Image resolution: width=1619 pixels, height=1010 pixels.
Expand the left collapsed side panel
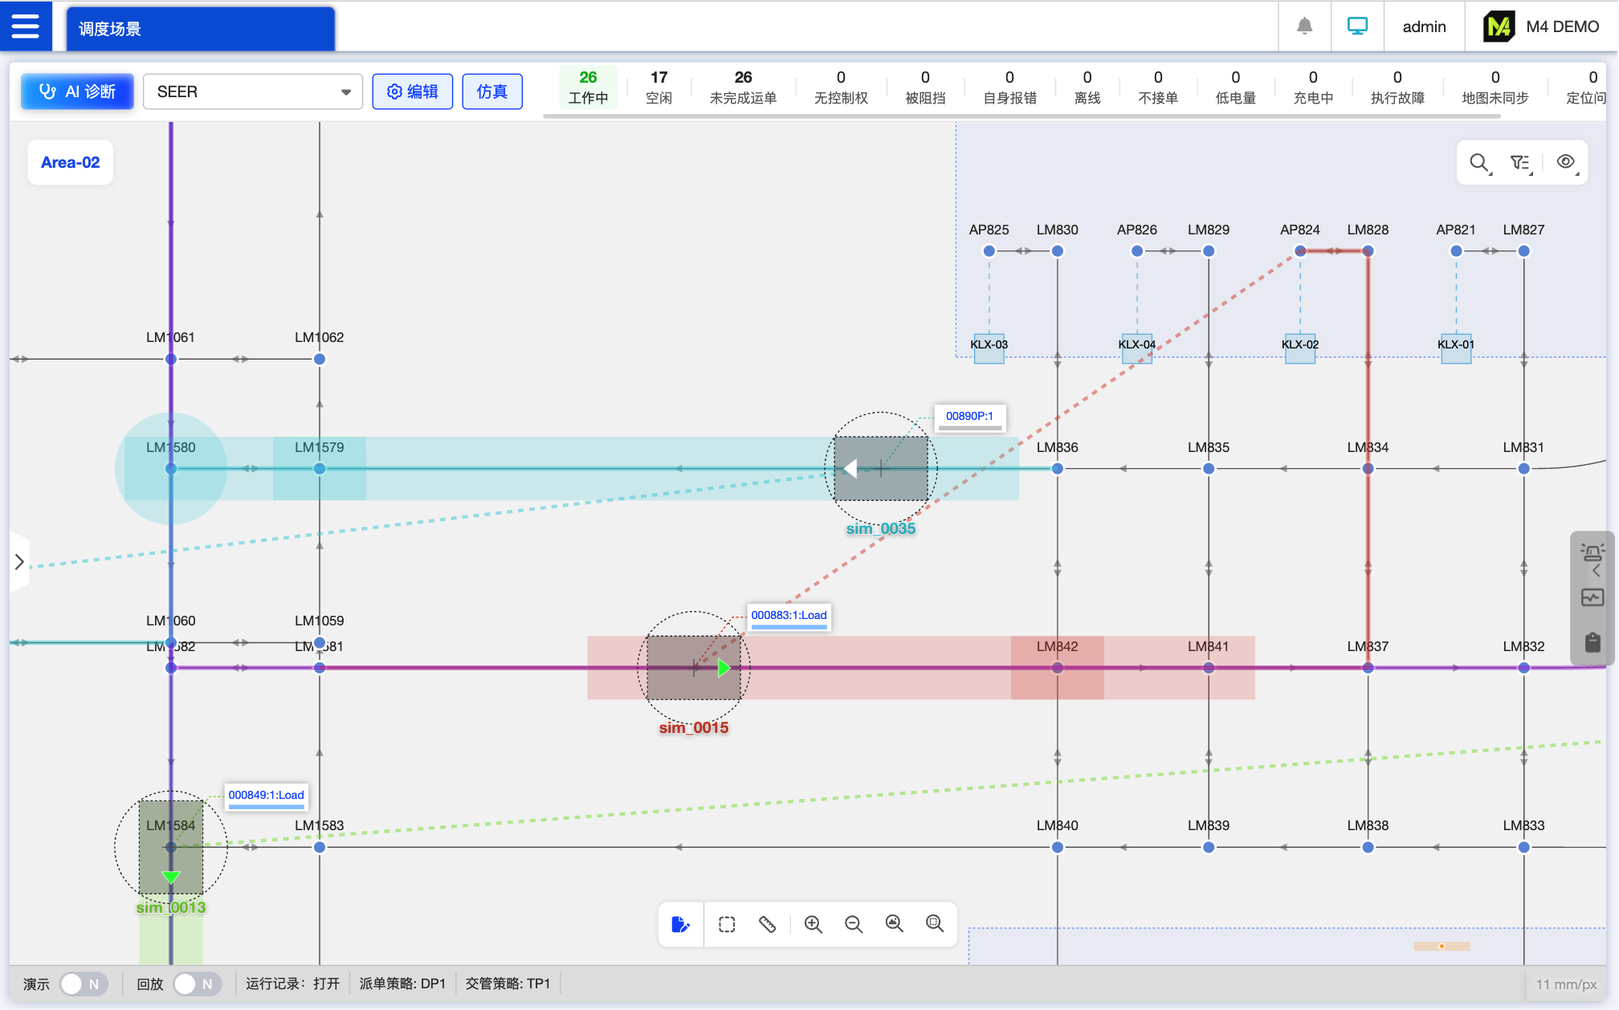19,562
